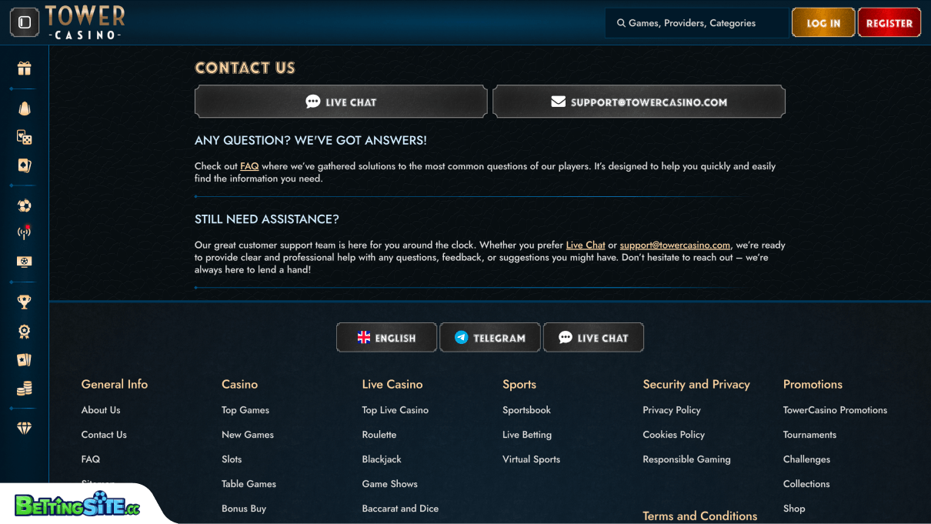Open the FAQ link in paragraph
Image resolution: width=931 pixels, height=524 pixels.
249,166
